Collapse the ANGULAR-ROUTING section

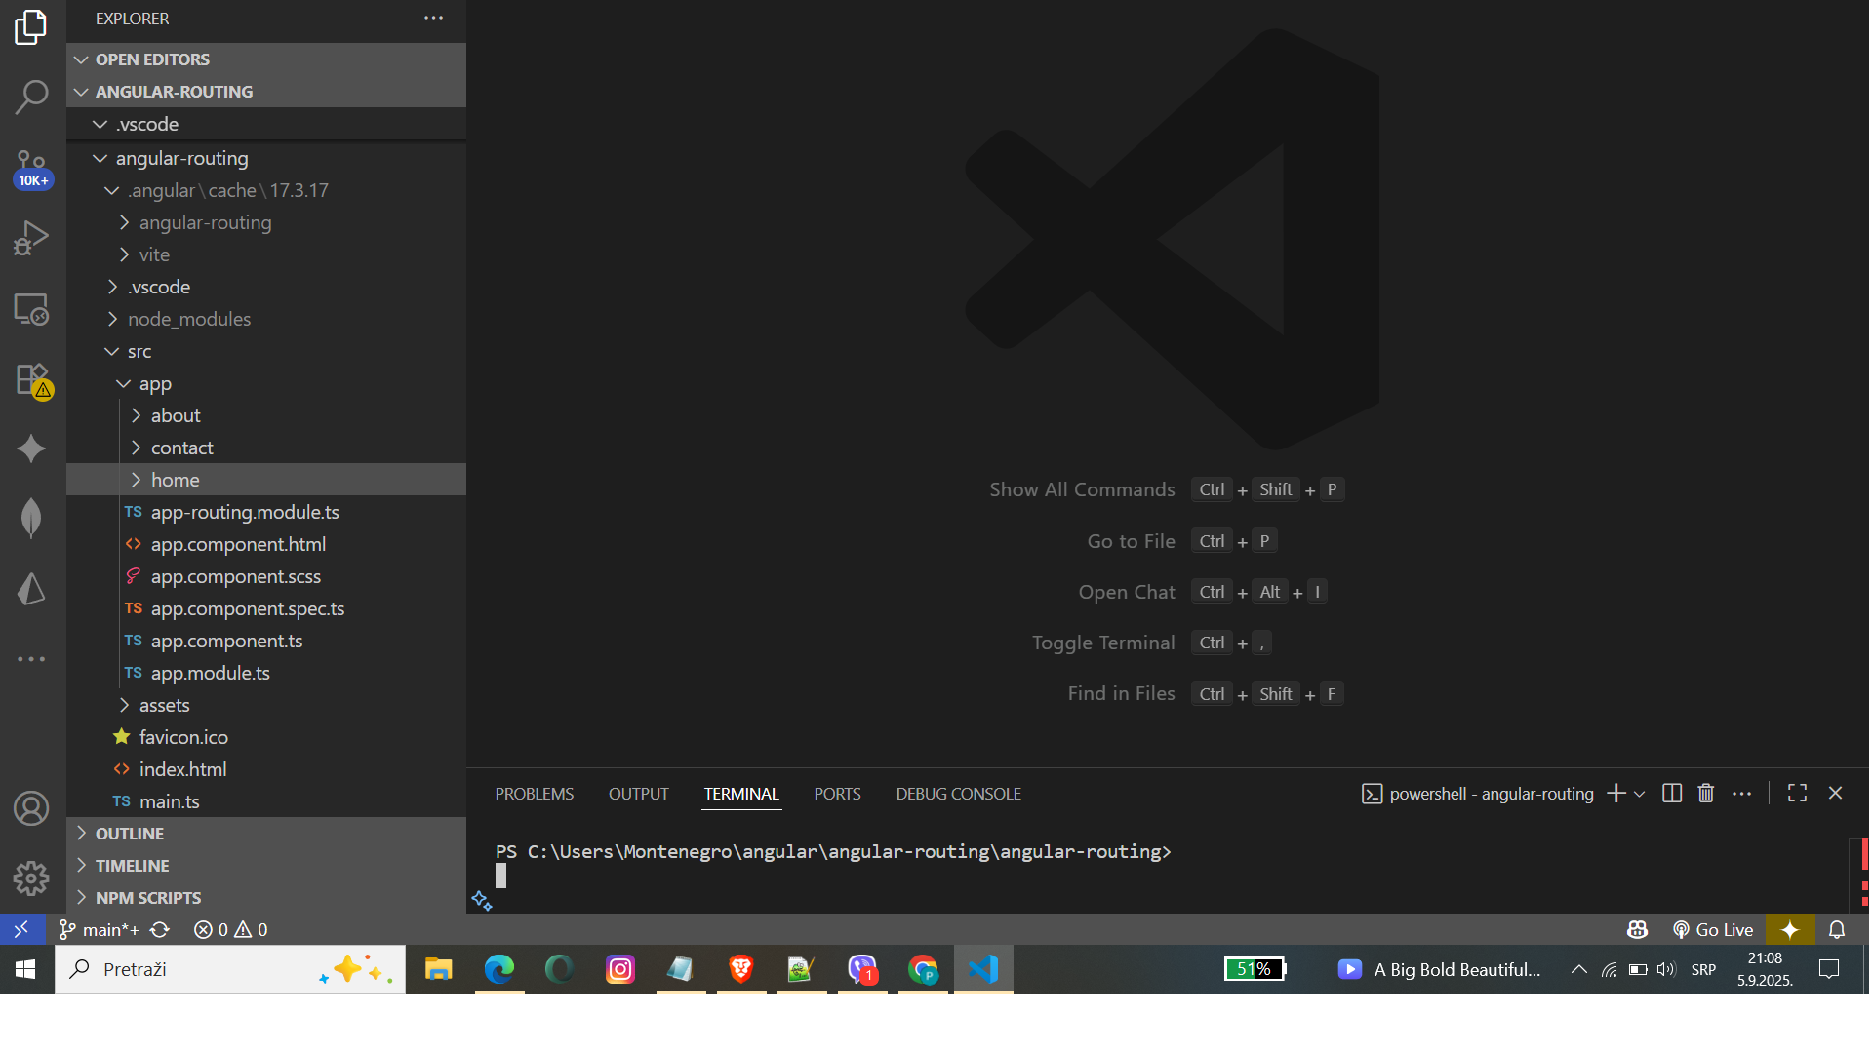[266, 92]
